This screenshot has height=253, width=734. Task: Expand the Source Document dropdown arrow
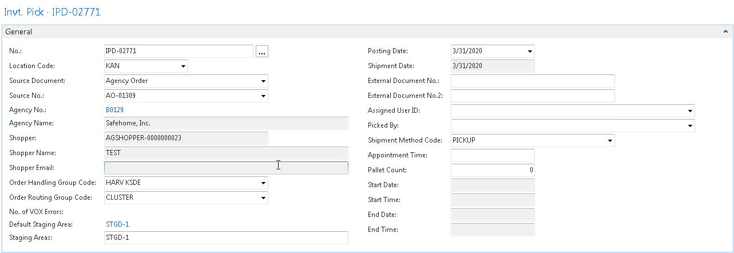click(x=263, y=81)
